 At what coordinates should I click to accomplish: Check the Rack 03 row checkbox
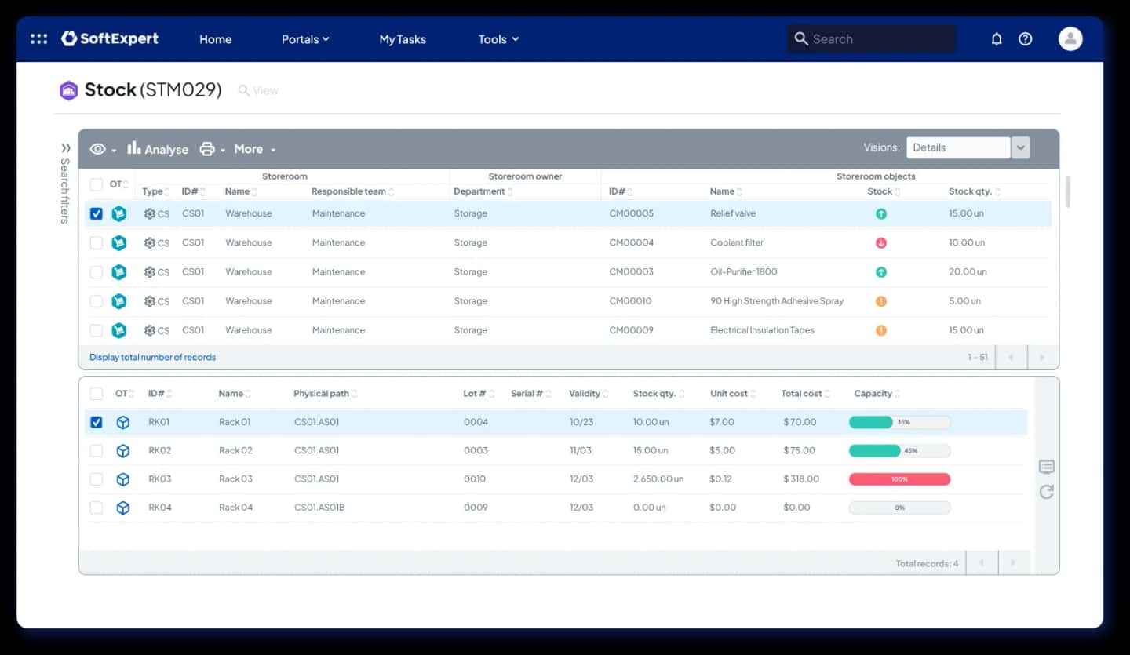[97, 479]
